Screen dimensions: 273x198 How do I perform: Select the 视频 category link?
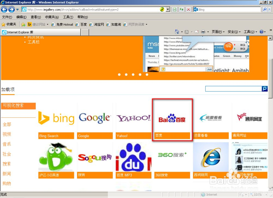click(x=7, y=134)
